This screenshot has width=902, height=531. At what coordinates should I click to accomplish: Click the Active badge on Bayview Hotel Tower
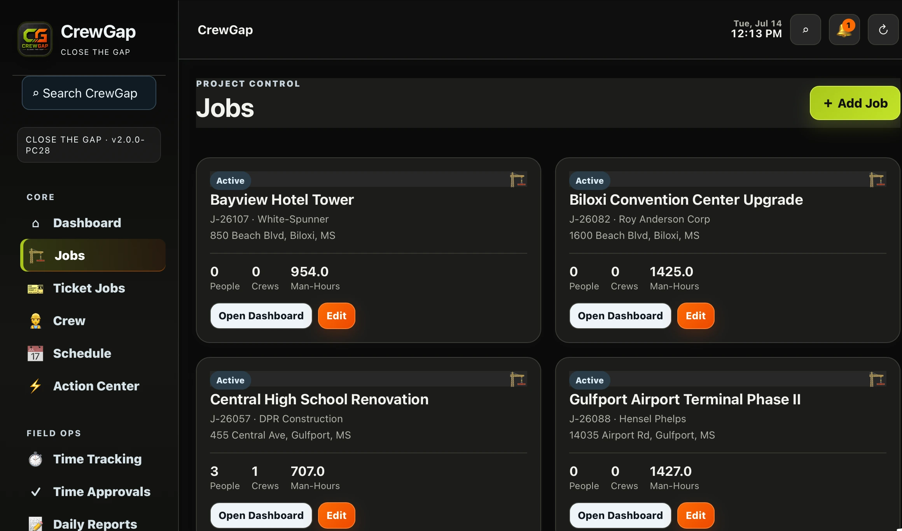click(231, 181)
